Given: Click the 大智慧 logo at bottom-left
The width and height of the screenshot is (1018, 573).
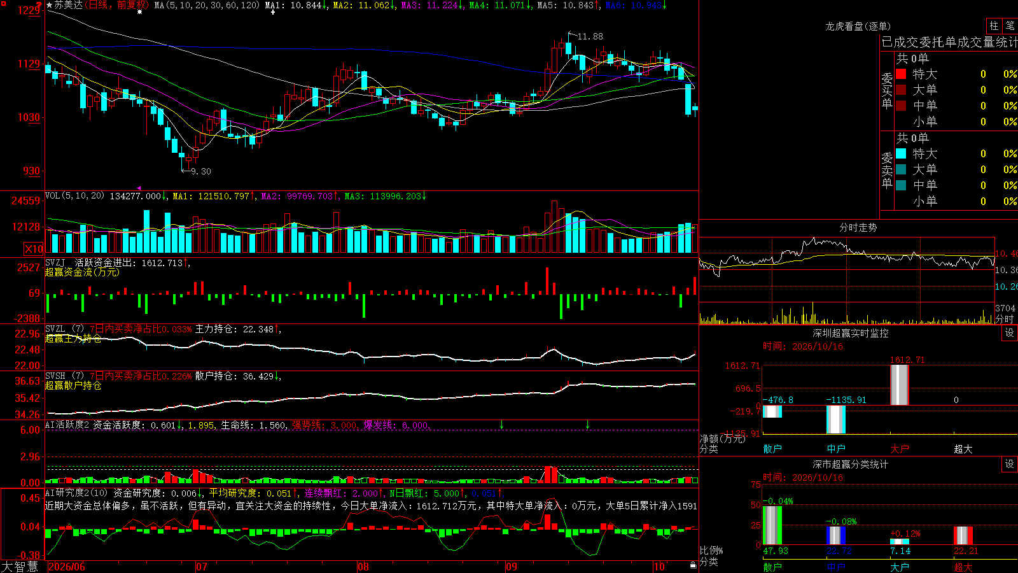Looking at the screenshot, I should click(20, 567).
